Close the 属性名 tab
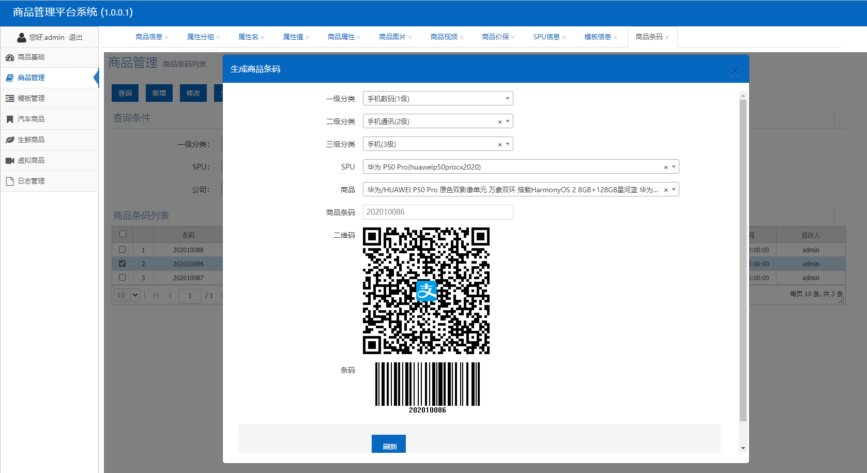 pyautogui.click(x=263, y=38)
